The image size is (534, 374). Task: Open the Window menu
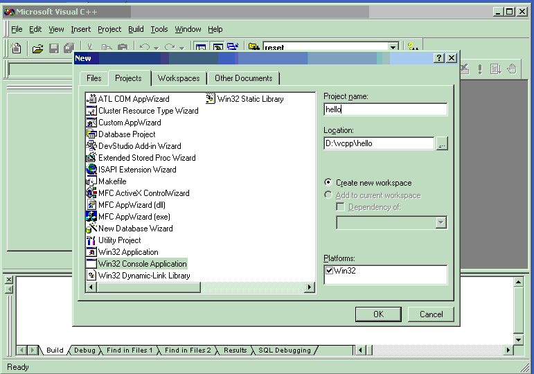tap(188, 29)
